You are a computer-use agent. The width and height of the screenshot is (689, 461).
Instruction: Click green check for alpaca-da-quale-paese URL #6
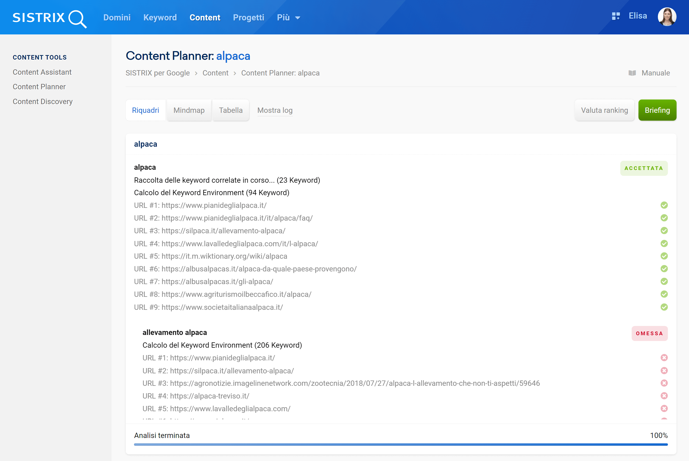(x=664, y=269)
